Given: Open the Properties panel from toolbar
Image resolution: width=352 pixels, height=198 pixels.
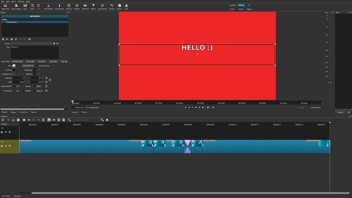Looking at the screenshot, I should tap(59, 7).
